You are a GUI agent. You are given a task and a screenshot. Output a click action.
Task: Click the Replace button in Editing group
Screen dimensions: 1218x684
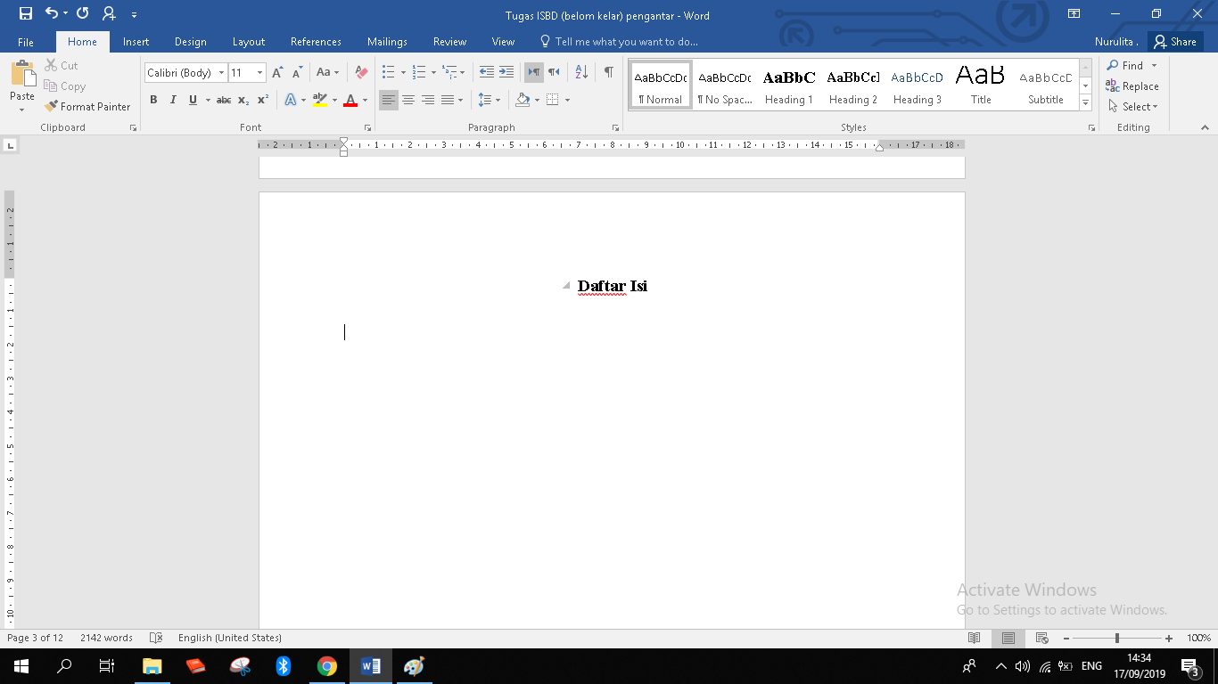click(1132, 86)
